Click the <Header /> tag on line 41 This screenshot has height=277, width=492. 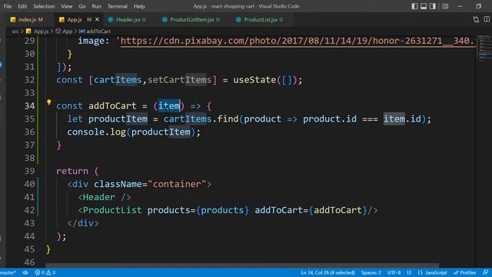click(x=105, y=197)
